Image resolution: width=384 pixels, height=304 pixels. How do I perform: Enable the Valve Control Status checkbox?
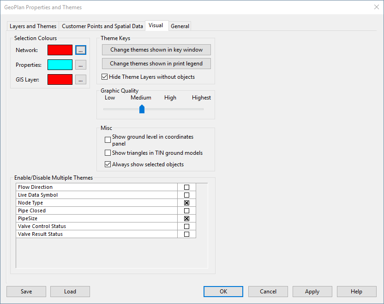[186, 226]
